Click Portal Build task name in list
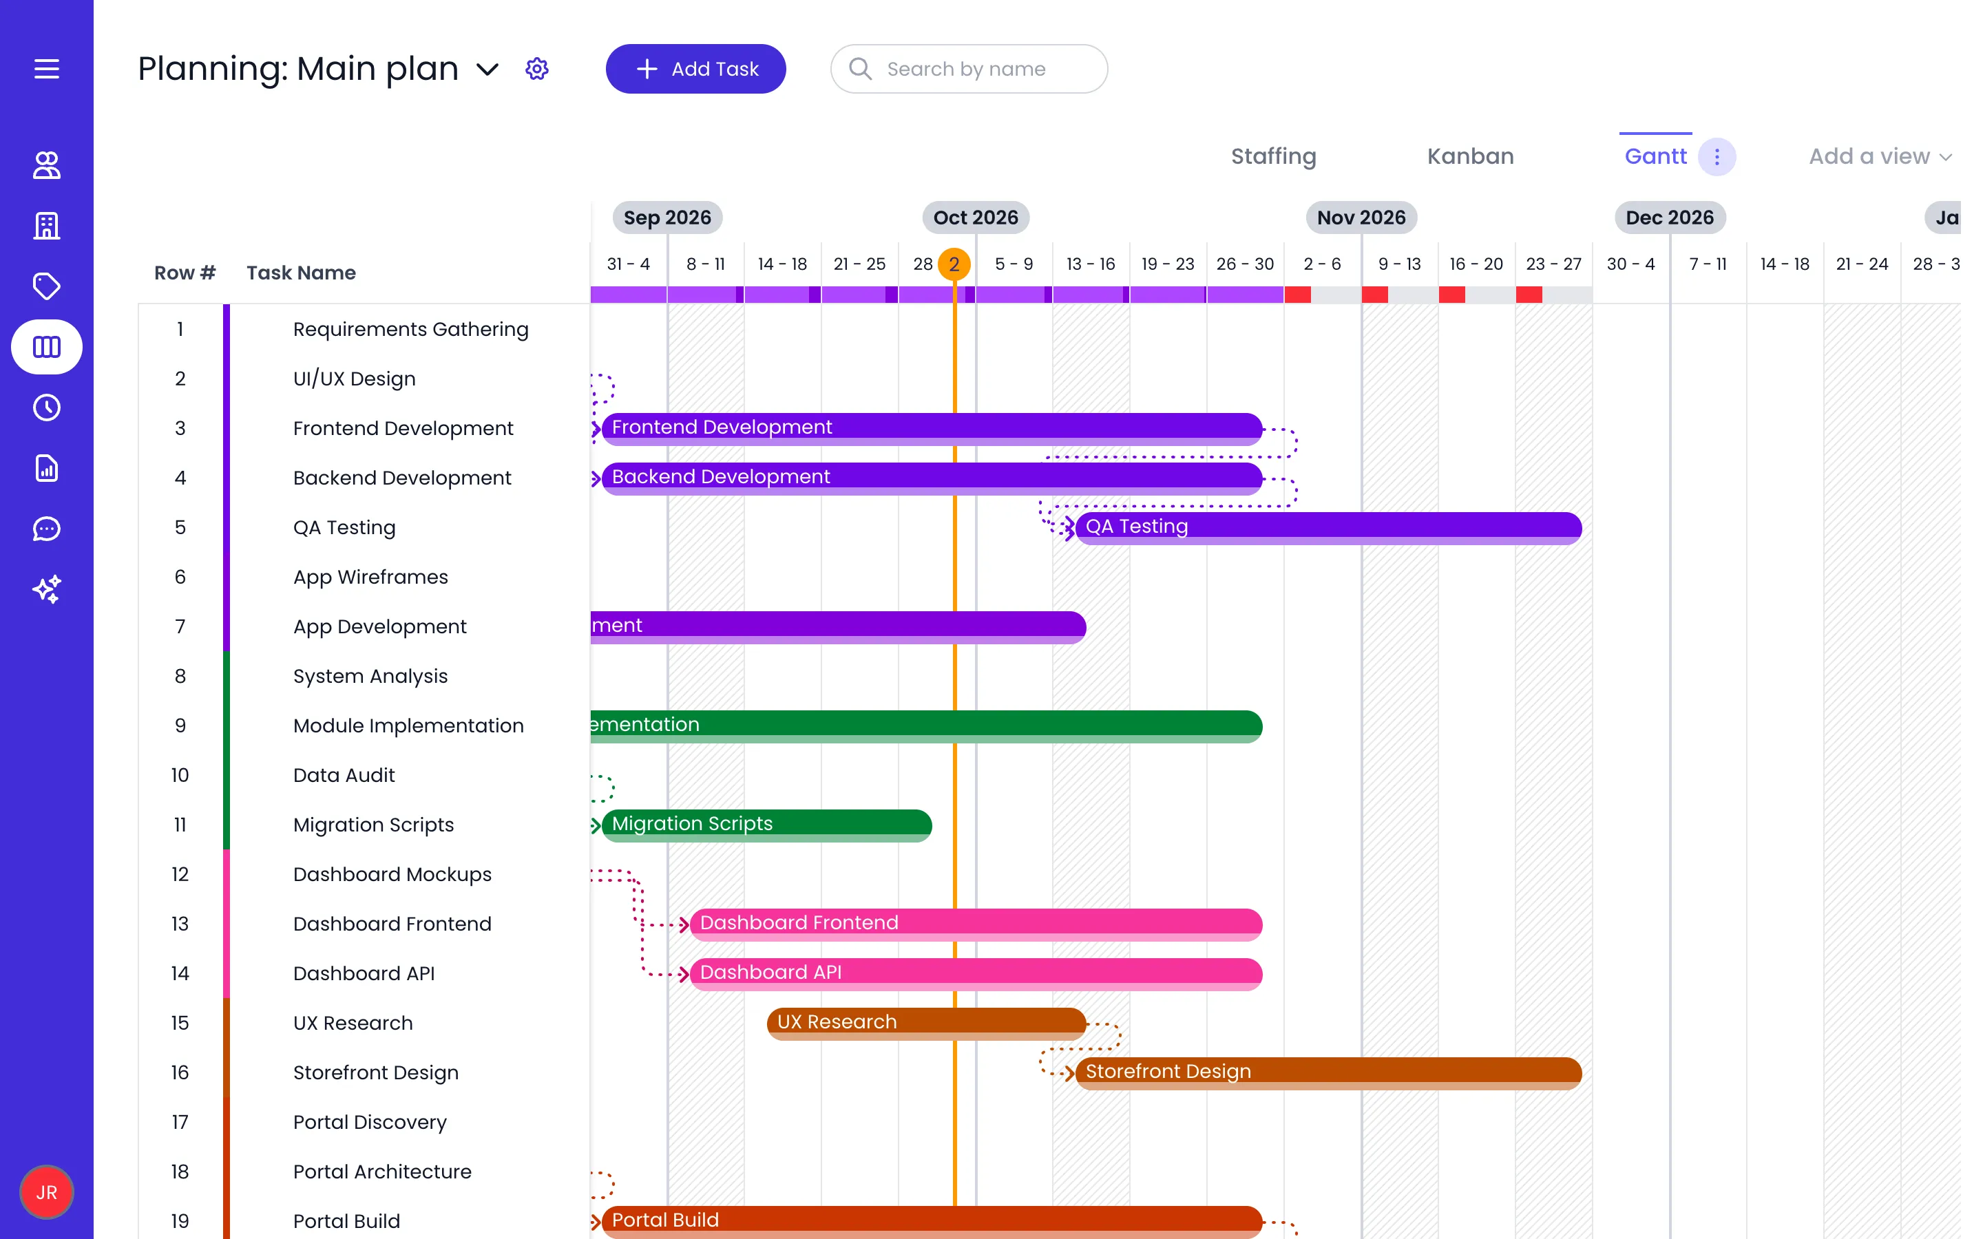Viewport: 1983px width, 1239px height. coord(346,1222)
